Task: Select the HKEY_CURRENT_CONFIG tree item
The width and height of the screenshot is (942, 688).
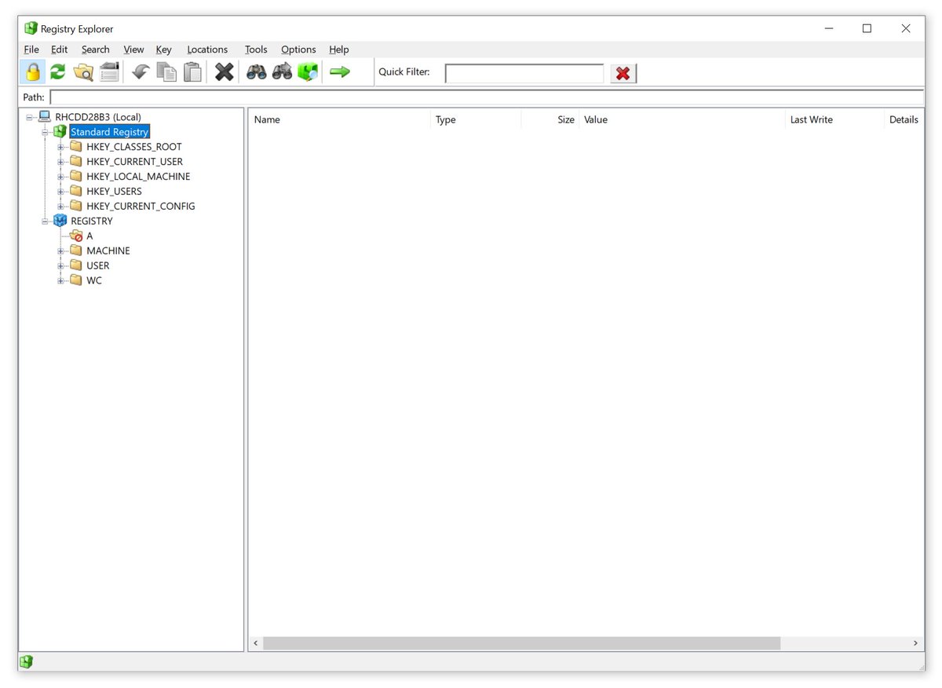Action: click(x=141, y=207)
